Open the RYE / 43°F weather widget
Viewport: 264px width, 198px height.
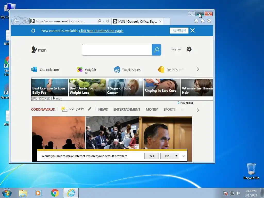(73, 109)
